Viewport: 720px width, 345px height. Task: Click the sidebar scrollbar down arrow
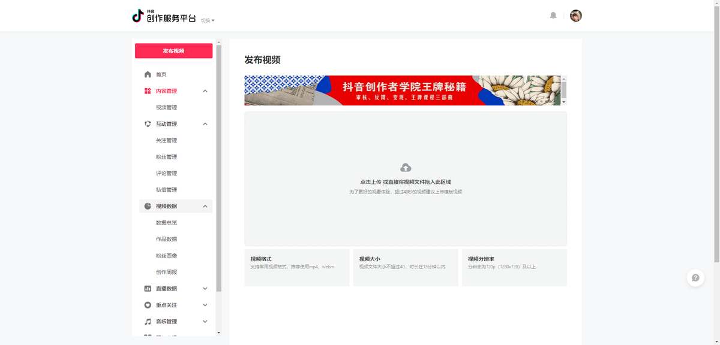click(218, 332)
